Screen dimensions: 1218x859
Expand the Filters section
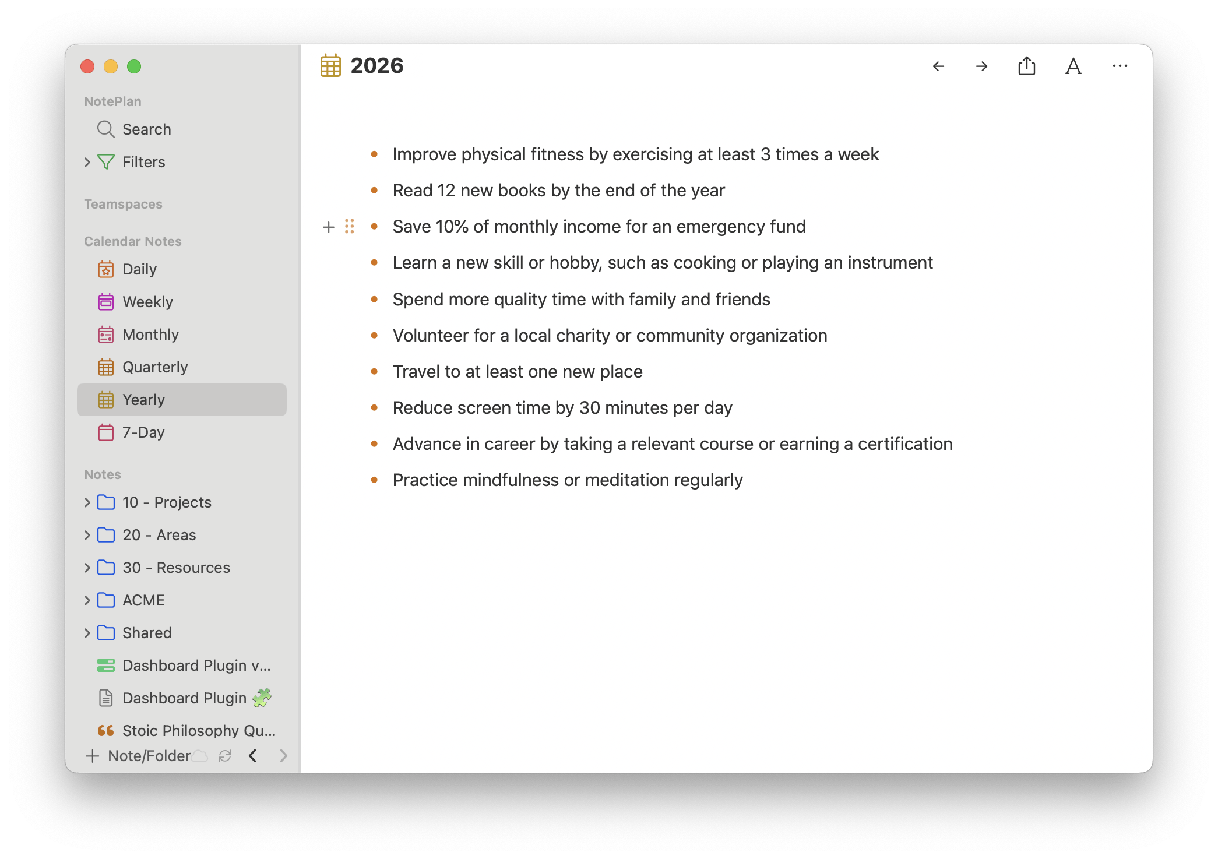point(87,162)
